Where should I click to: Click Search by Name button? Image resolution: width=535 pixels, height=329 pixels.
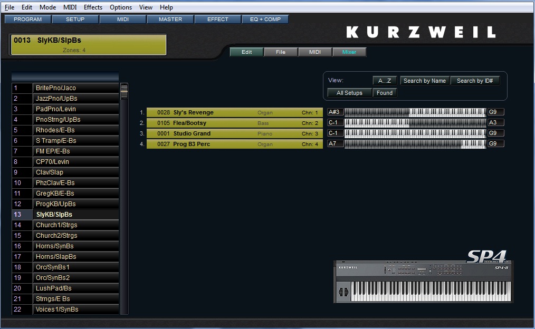[x=424, y=81]
